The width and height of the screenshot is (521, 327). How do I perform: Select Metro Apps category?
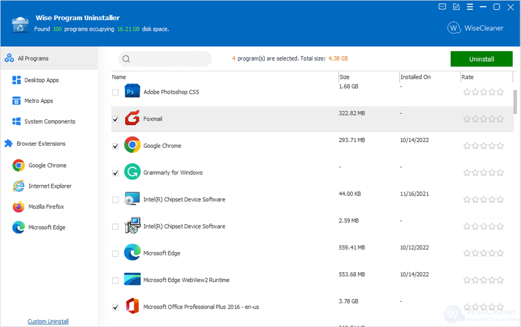[x=38, y=100]
